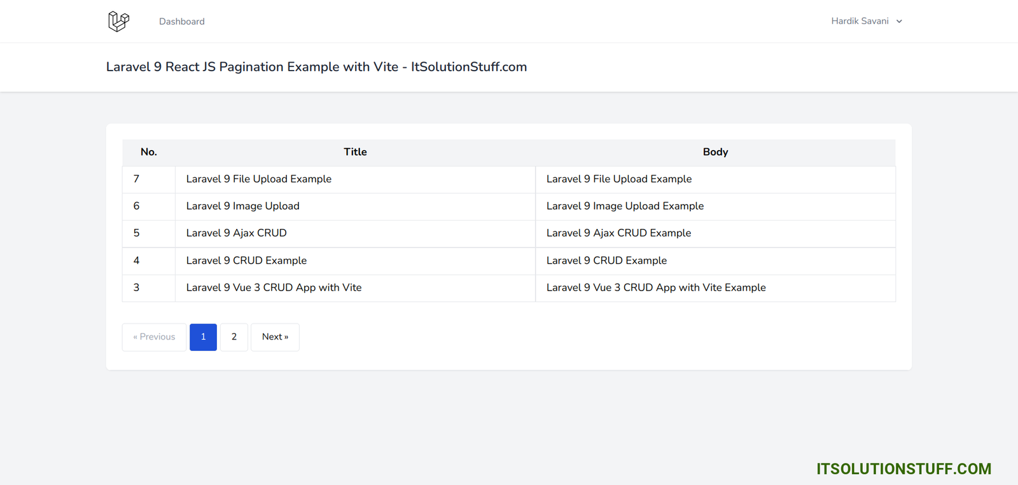Select the Laravel 9 File Upload Example title

[x=259, y=179]
